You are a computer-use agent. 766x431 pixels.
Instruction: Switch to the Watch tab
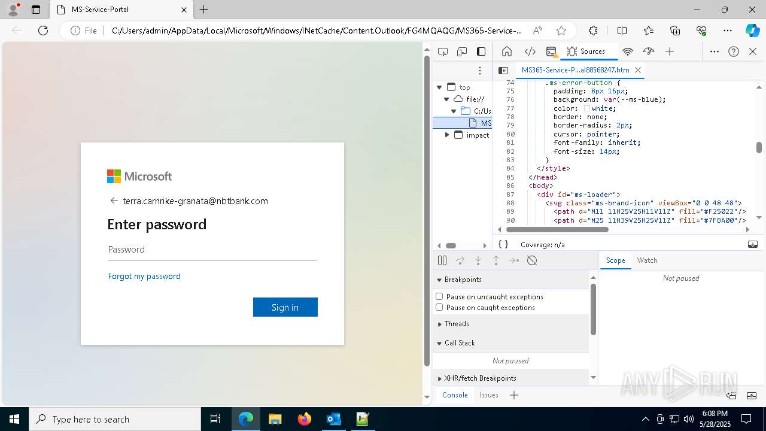click(647, 260)
